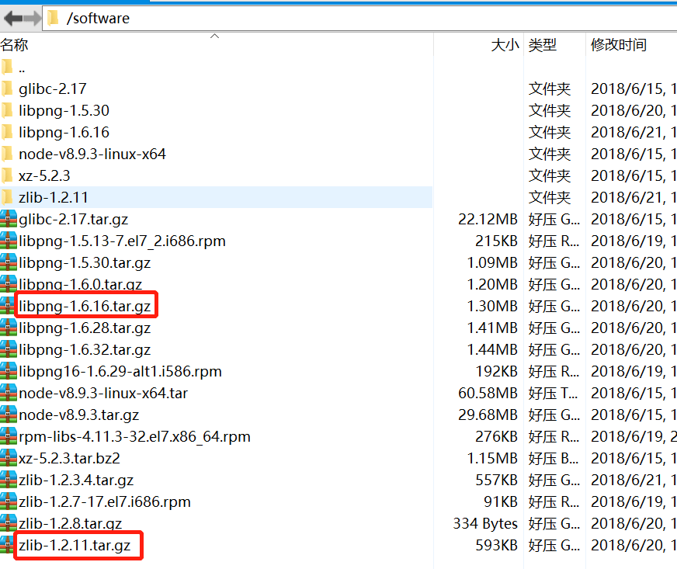Select the file name rpm-libs-4.11.3-32.el7.x86_64.rpm
677x569 pixels.
click(x=134, y=436)
